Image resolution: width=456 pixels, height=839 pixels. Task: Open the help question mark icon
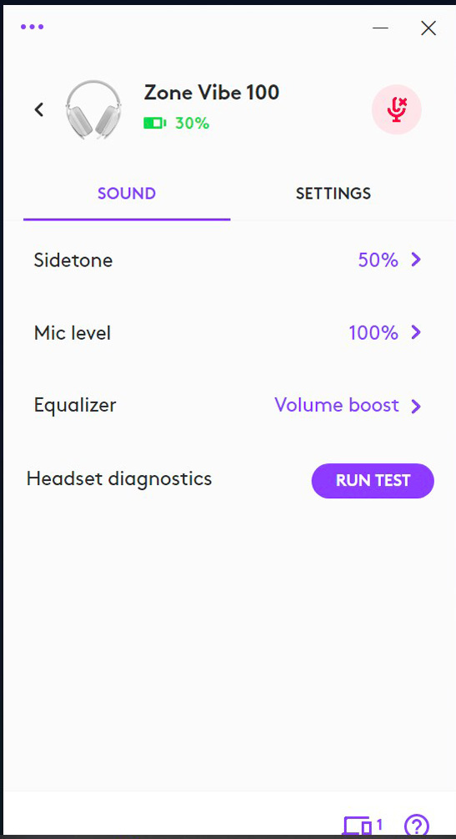(417, 826)
